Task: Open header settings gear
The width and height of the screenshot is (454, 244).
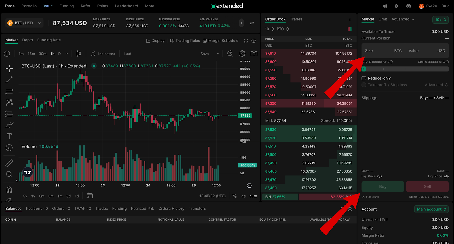Action: point(397,6)
